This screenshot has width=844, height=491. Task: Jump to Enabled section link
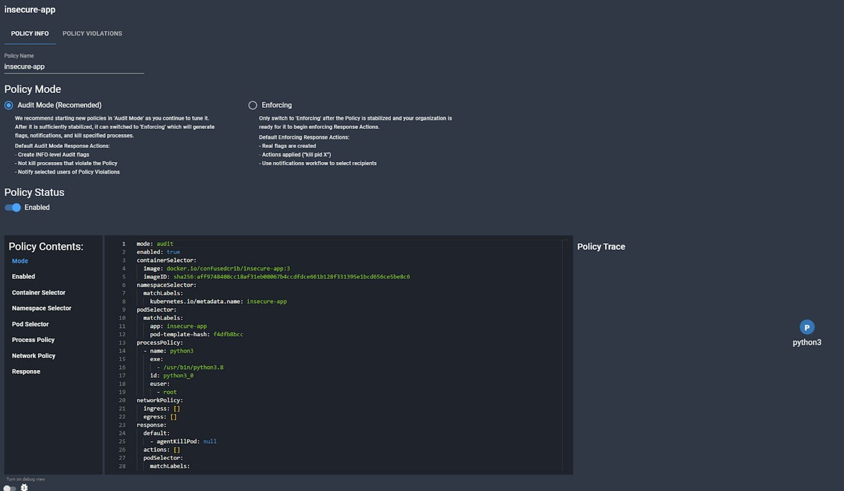[24, 277]
